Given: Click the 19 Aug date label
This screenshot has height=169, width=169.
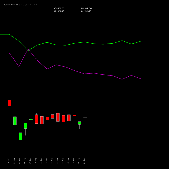Looking at the screenshot, I should [73, 161].
